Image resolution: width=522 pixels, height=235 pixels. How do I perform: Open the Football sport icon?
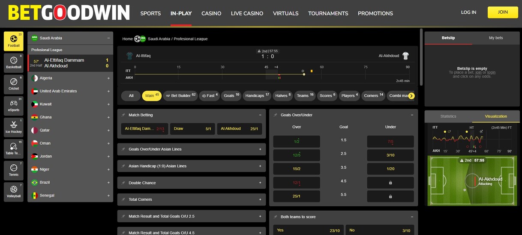click(x=14, y=42)
